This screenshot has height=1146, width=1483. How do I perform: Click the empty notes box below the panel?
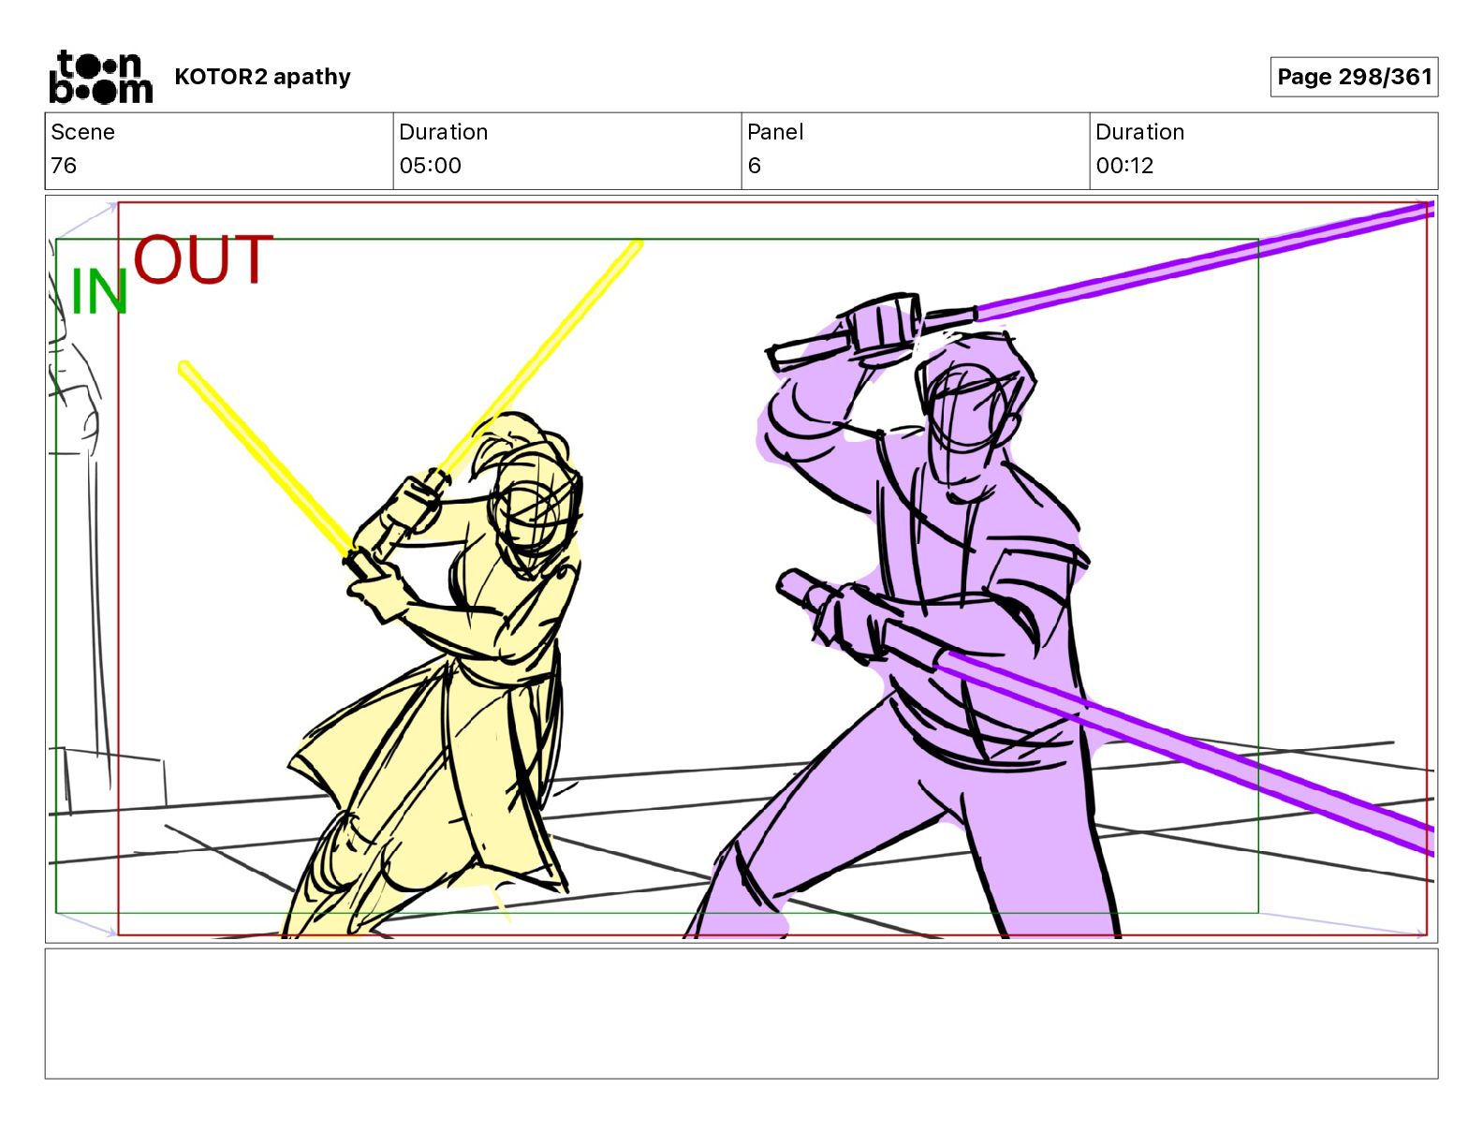[741, 1014]
